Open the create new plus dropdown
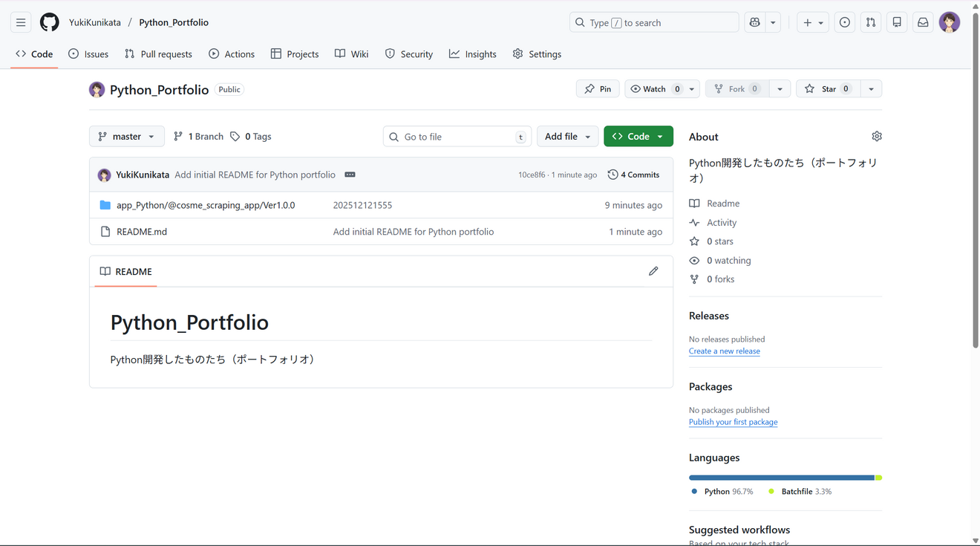980x546 pixels. [x=813, y=22]
